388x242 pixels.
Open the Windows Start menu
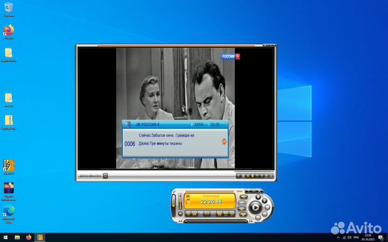[x=5, y=238]
